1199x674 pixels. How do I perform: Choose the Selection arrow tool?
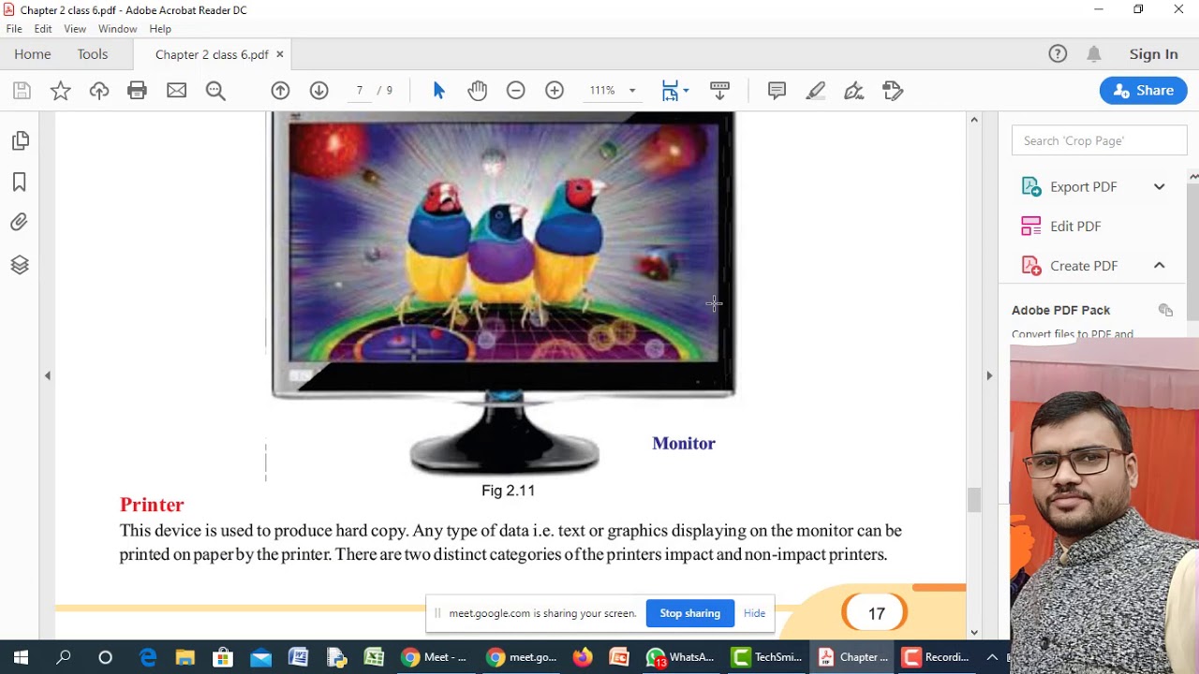pos(439,91)
